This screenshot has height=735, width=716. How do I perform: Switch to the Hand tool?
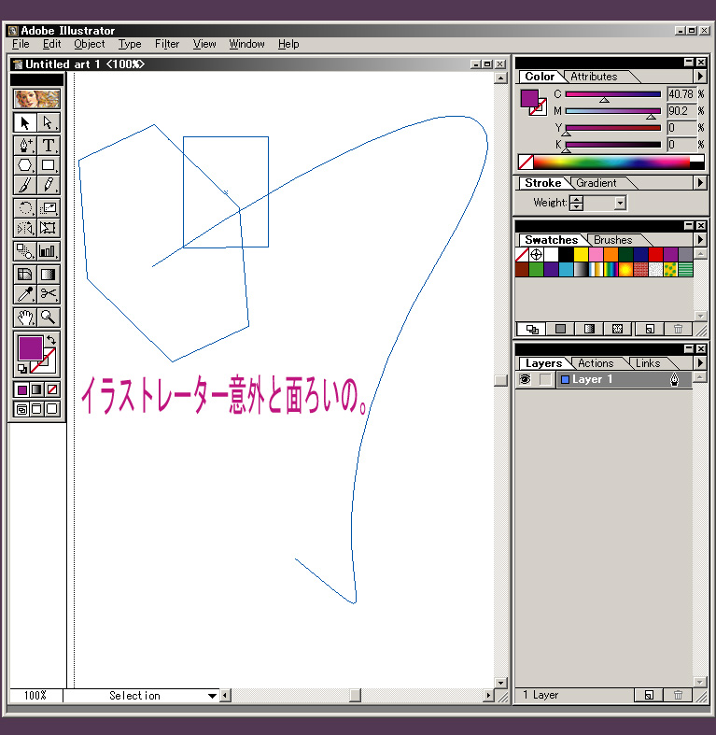(25, 317)
